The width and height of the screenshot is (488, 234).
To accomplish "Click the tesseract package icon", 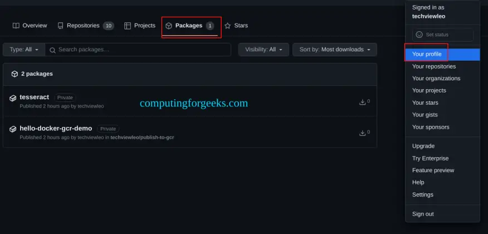I will click(x=13, y=98).
